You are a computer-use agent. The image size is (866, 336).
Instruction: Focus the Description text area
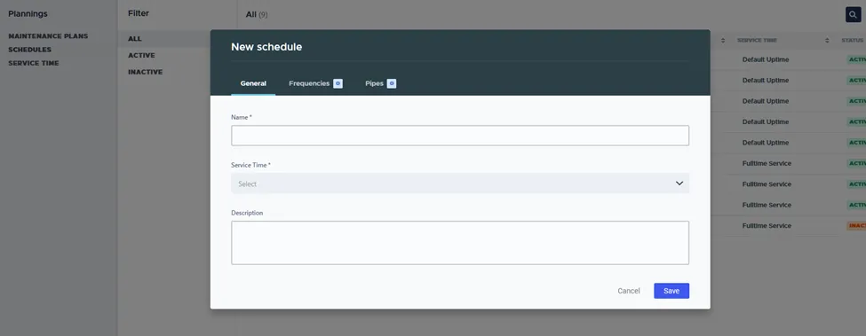click(x=459, y=243)
